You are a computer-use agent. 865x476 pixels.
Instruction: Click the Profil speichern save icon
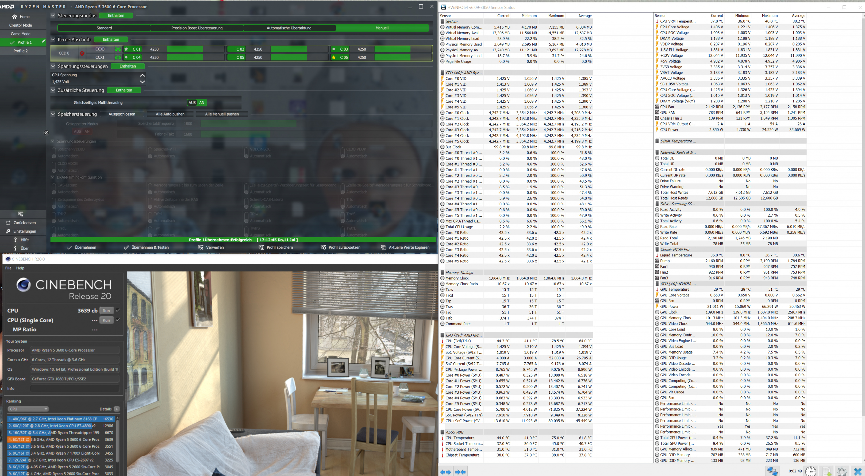(x=261, y=247)
